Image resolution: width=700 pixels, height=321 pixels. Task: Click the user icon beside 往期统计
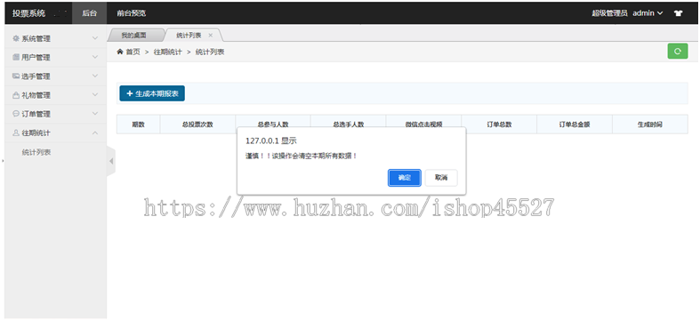click(x=16, y=132)
